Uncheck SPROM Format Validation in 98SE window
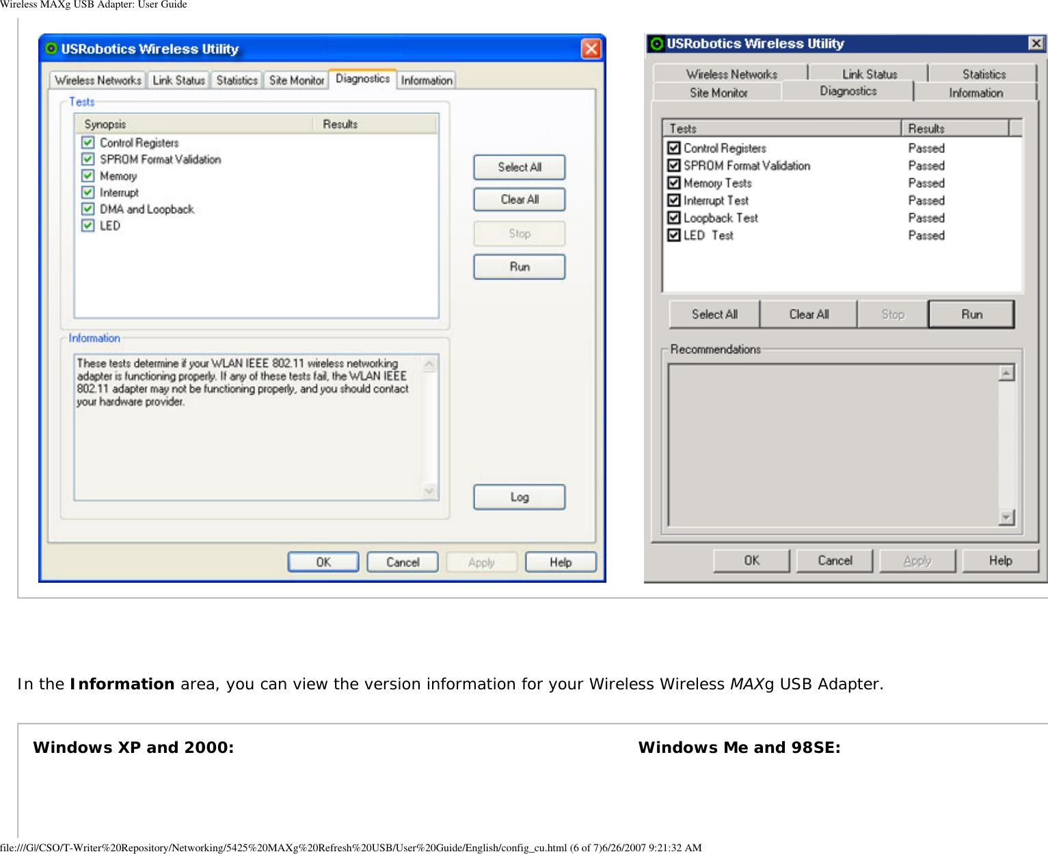Screen dimensions: 1048x854 [674, 165]
